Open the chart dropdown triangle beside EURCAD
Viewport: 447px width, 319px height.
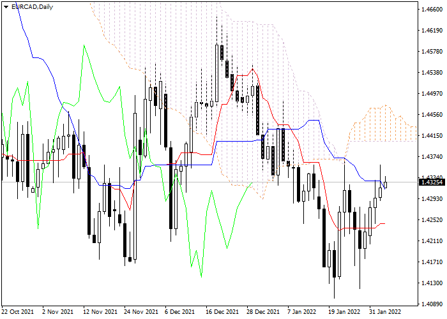pos(6,7)
